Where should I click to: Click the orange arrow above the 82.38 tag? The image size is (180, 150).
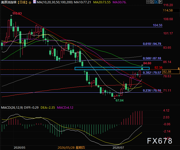pos(178,68)
